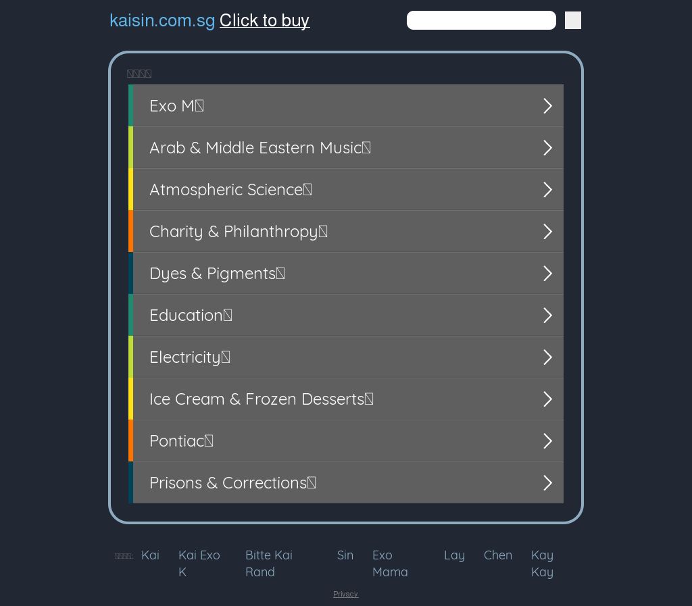Select the Lay related search link
This screenshot has width=692, height=606.
[454, 555]
